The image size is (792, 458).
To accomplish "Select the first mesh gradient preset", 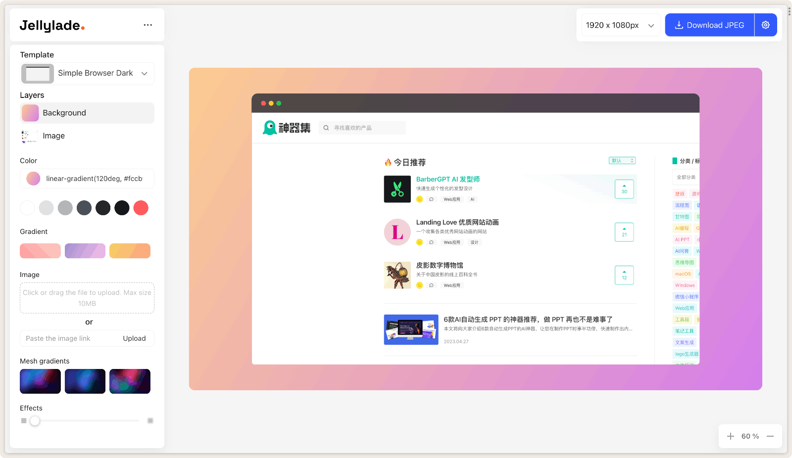I will [x=40, y=381].
